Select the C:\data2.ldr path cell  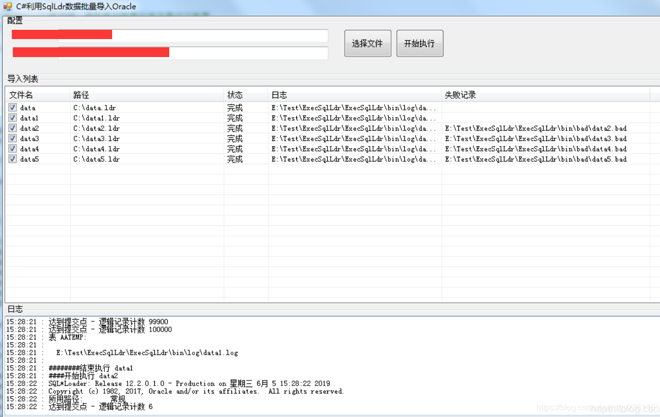(x=97, y=129)
